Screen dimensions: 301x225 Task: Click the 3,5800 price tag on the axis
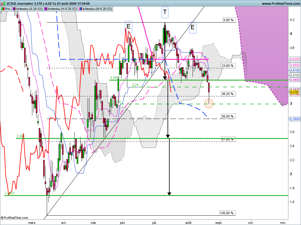tap(295, 65)
